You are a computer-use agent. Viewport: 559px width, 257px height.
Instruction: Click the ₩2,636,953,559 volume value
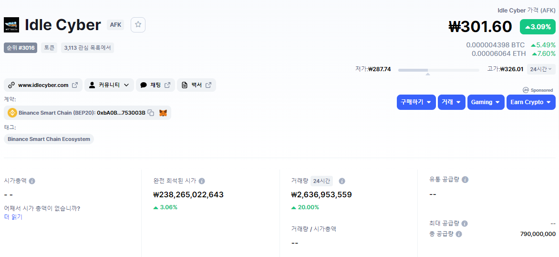(321, 194)
